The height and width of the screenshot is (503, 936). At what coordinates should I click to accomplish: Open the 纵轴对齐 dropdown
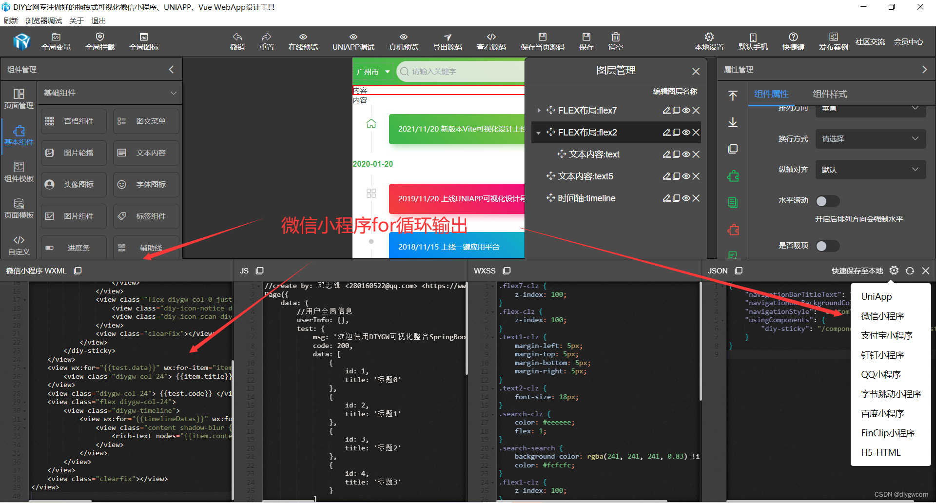pos(871,170)
